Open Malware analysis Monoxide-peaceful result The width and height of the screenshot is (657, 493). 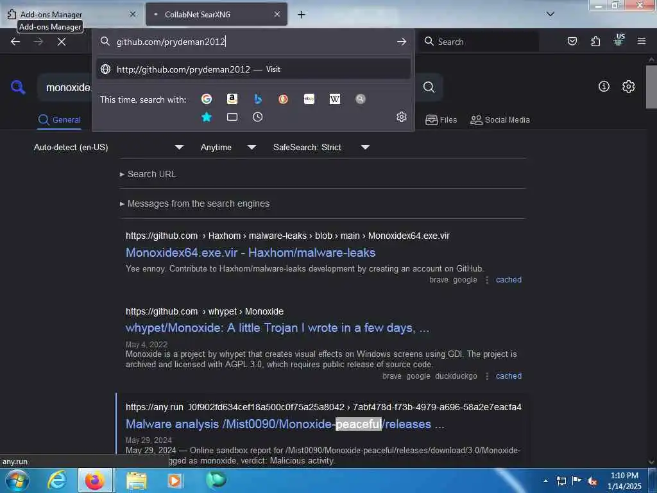[285, 424]
